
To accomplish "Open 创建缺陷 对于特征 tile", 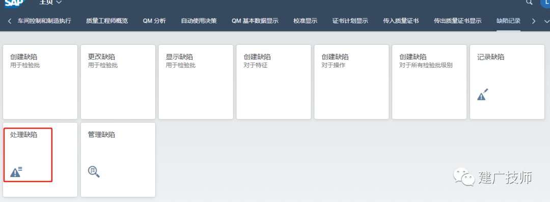I will tap(273, 82).
